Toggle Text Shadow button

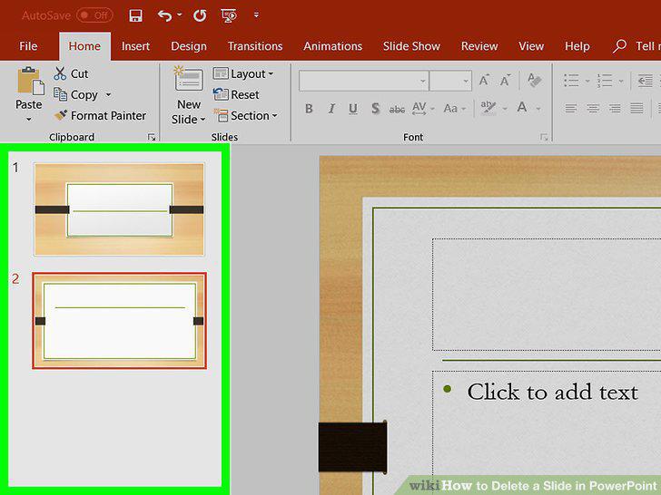pyautogui.click(x=375, y=109)
